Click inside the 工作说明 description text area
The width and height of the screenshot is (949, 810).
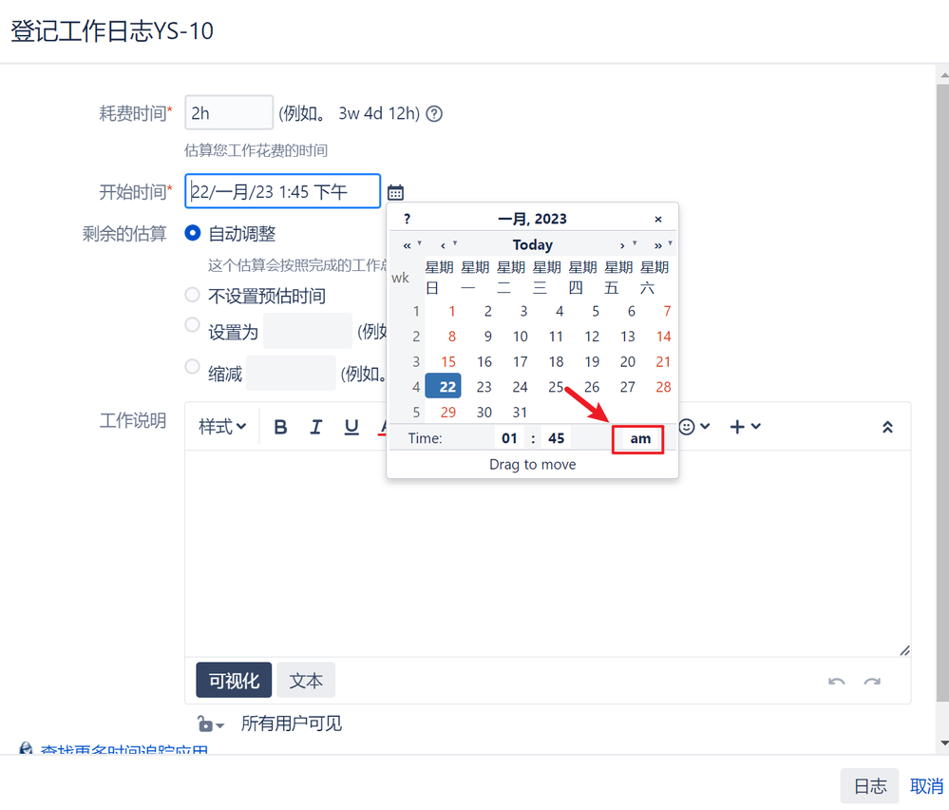547,553
